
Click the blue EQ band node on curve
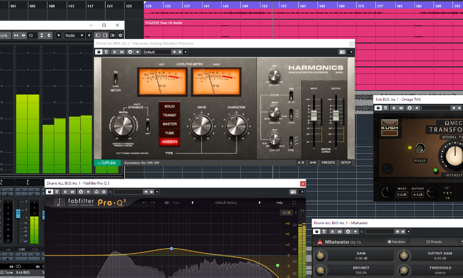(172, 249)
